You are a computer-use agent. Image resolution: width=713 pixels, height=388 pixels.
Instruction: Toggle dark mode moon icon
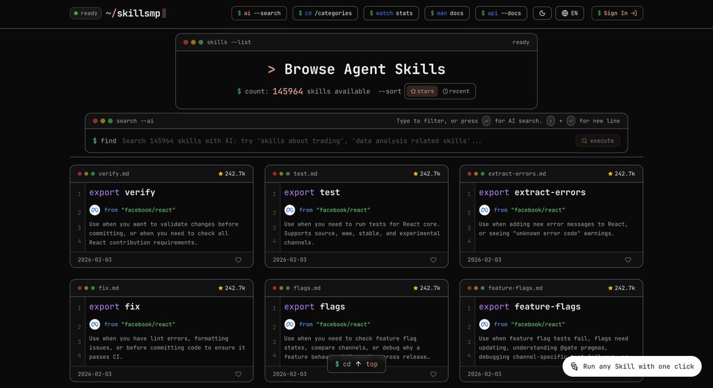click(x=542, y=13)
